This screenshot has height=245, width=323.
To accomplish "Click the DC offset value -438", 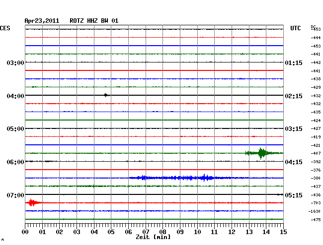I will [x=316, y=79].
